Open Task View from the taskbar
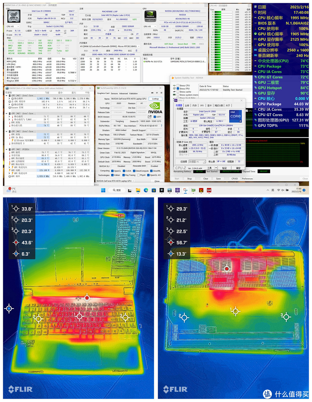This screenshot has width=312, height=402. click(x=130, y=190)
